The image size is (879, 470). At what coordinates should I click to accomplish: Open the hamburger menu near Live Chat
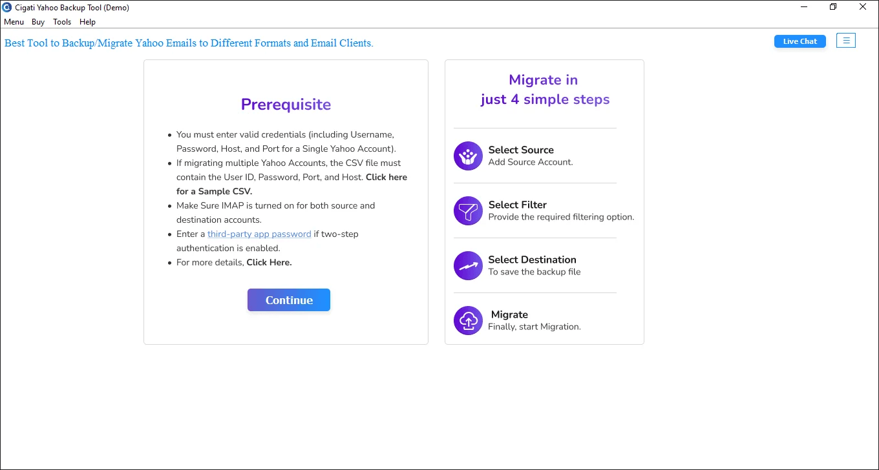[x=846, y=40]
